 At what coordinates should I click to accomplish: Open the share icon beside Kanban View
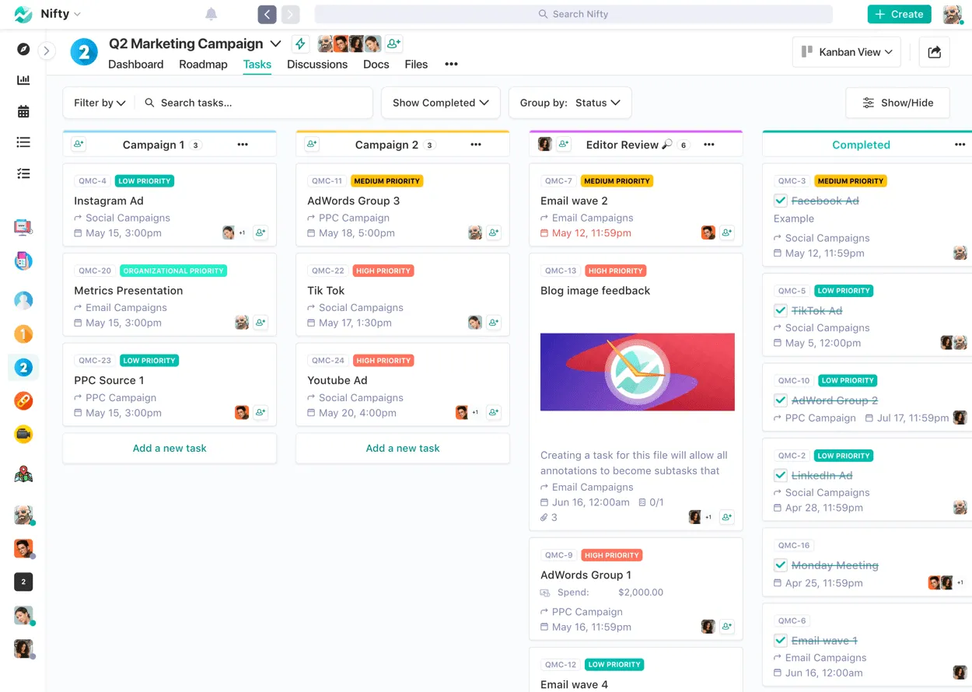click(934, 51)
